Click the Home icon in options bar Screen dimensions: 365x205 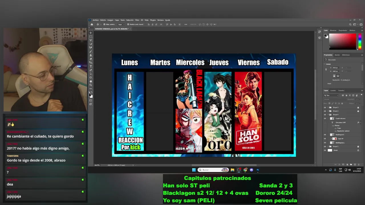pos(92,24)
